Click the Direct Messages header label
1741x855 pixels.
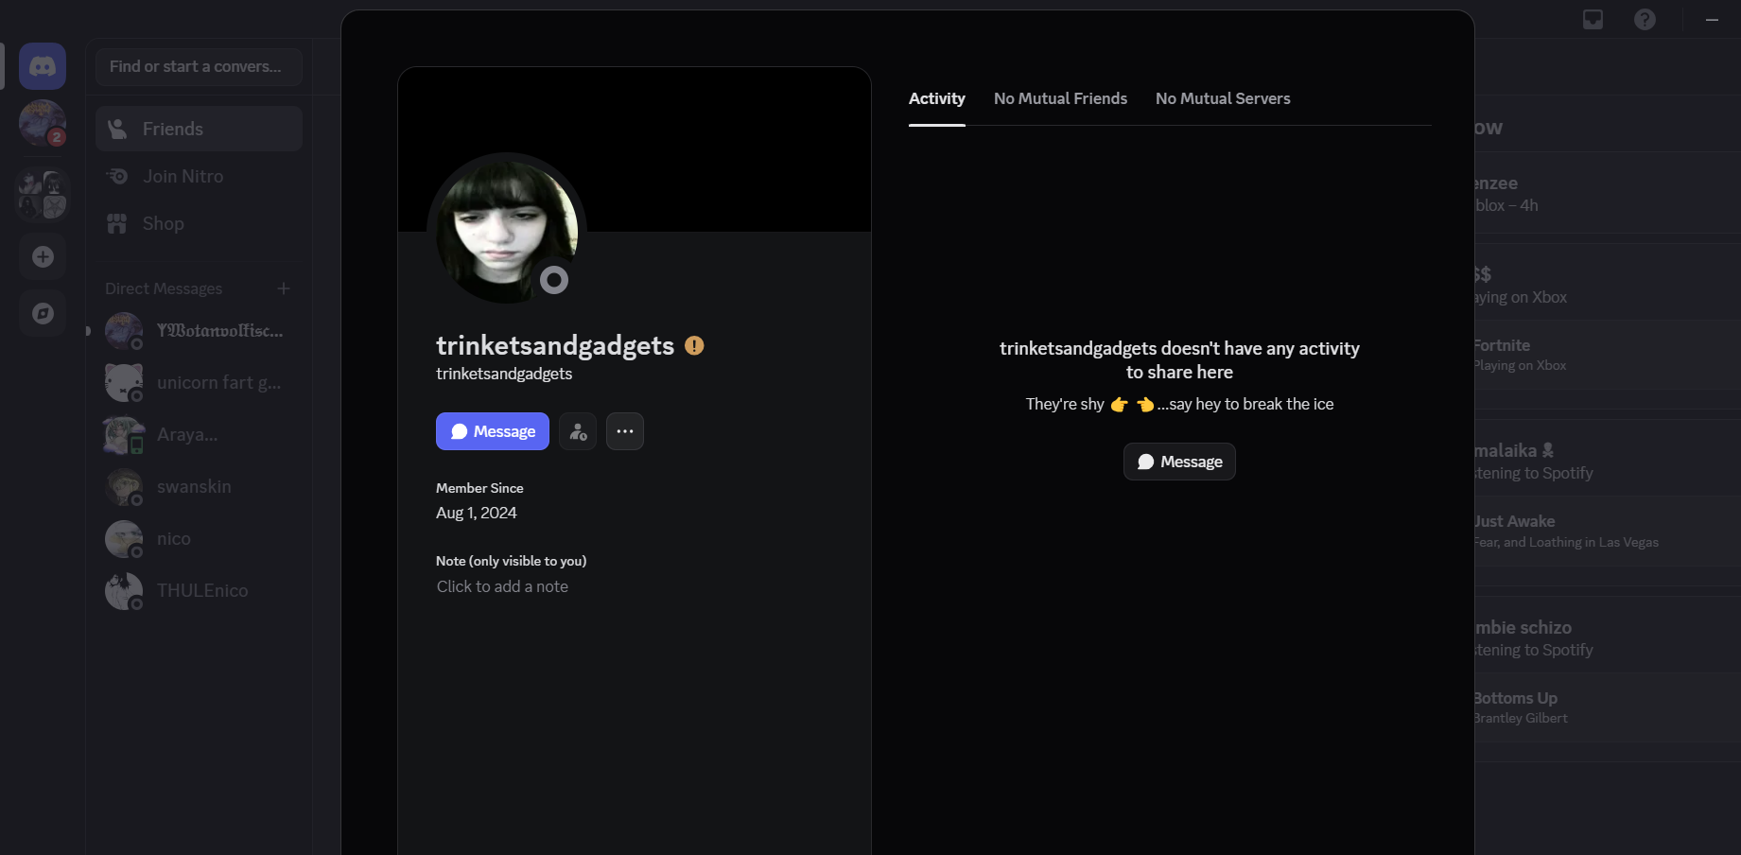pos(164,288)
